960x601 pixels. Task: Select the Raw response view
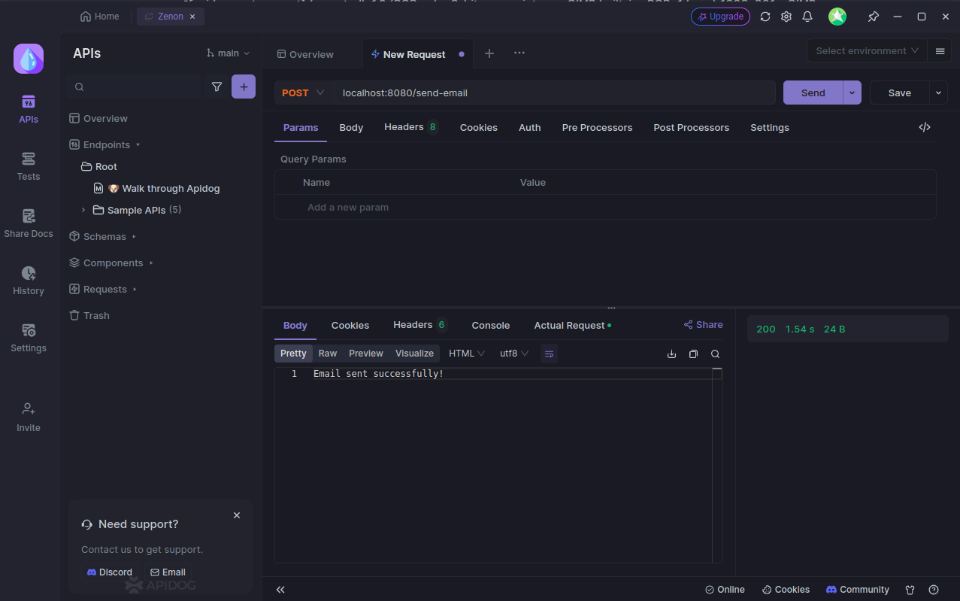coord(328,354)
